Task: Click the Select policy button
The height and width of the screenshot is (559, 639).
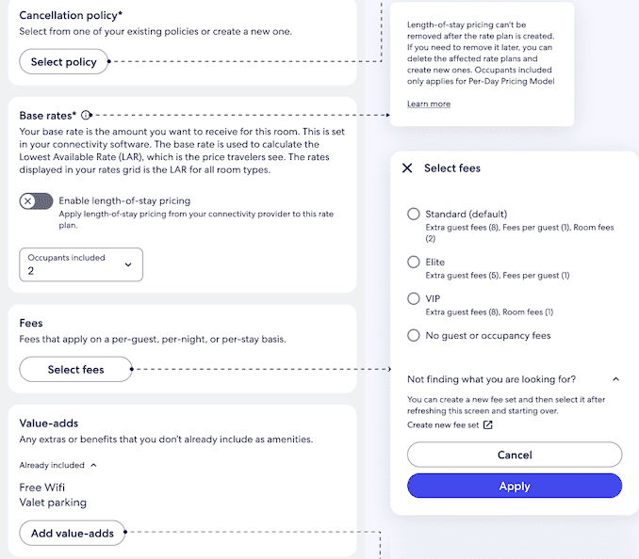Action: tap(64, 62)
